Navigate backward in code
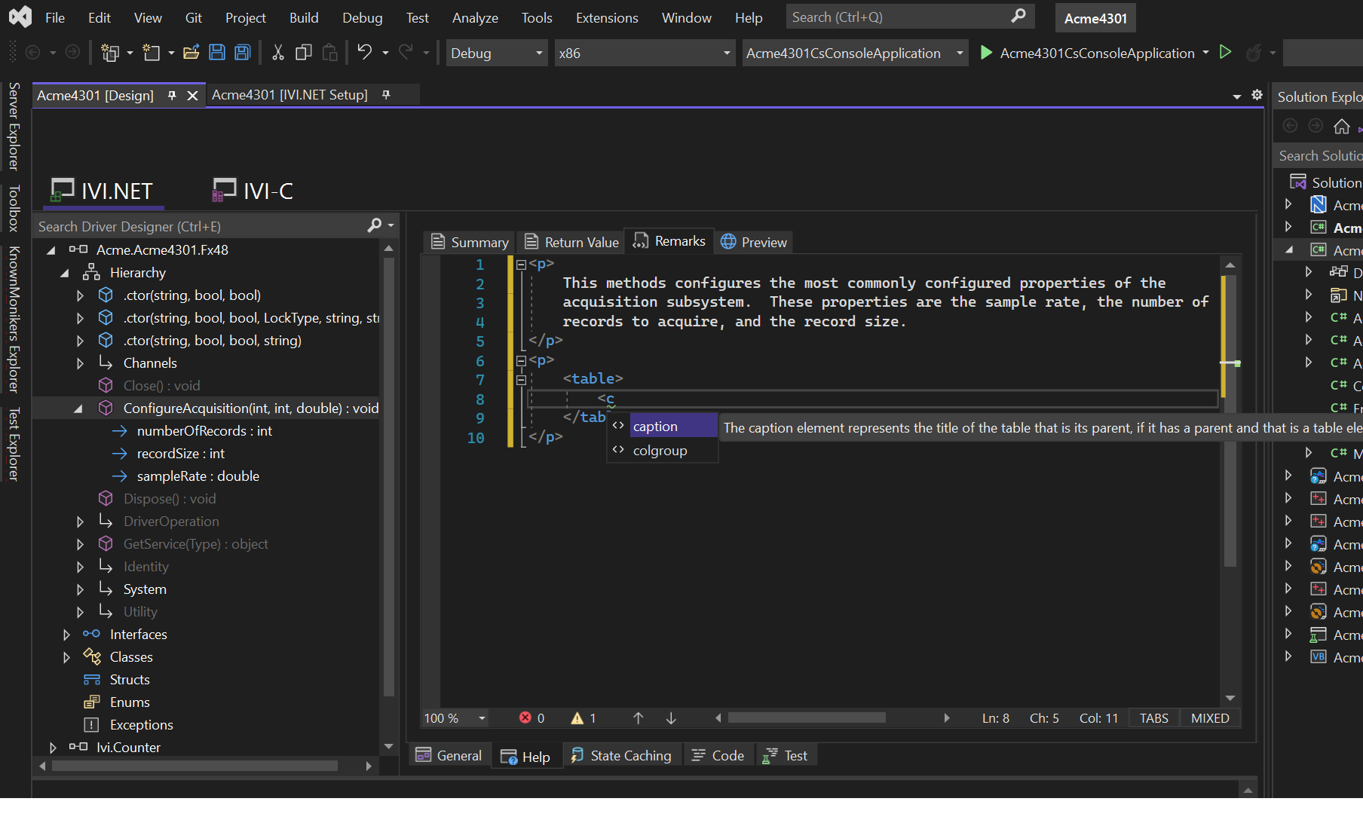The height and width of the screenshot is (829, 1363). click(x=32, y=52)
